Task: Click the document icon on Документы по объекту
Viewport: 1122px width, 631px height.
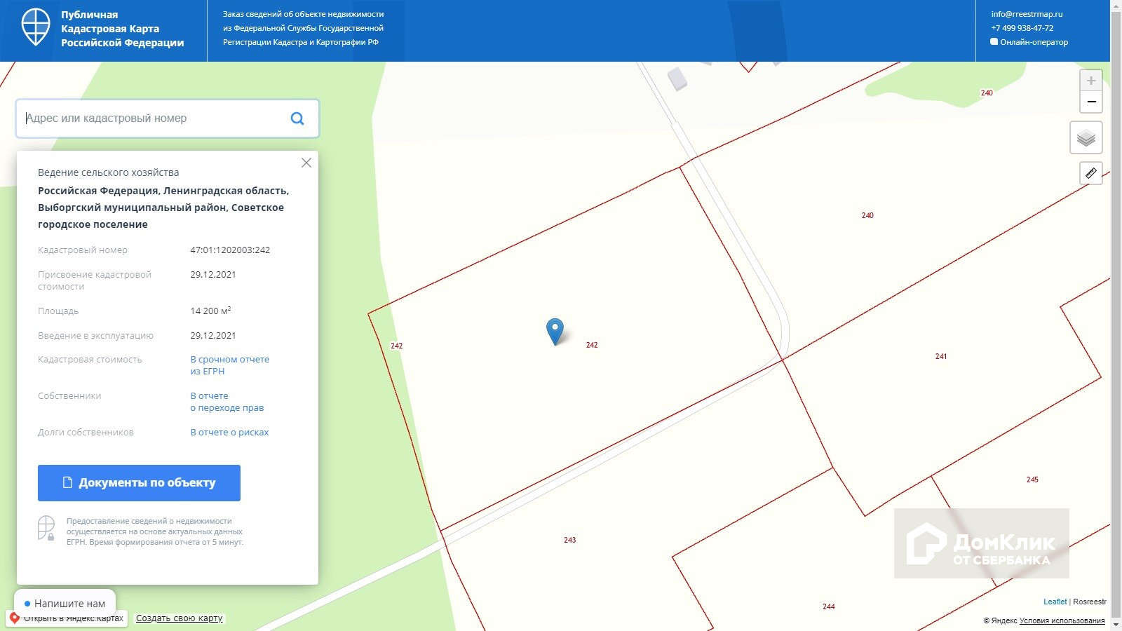Action: 68,483
